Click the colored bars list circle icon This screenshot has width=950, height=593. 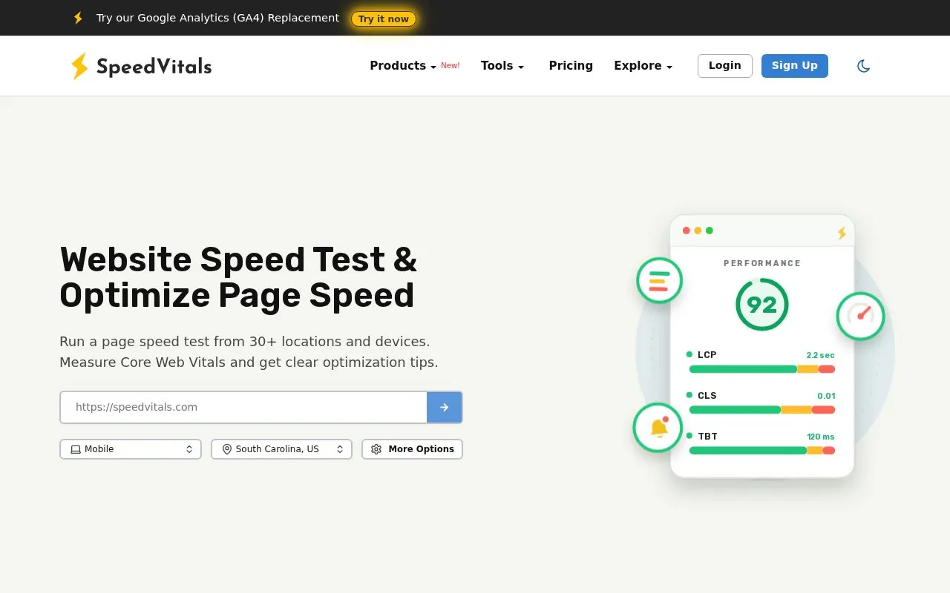tap(660, 280)
